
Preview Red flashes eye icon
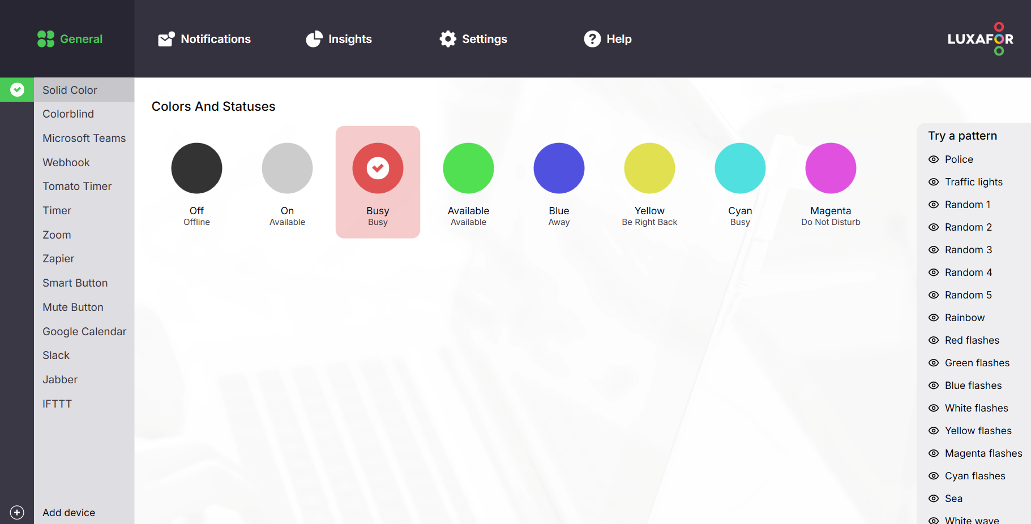[934, 340]
